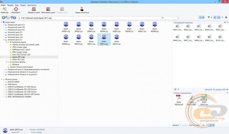Select Rich Text Format (.rtf) folder
229x134 pixels.
(x=21, y=55)
